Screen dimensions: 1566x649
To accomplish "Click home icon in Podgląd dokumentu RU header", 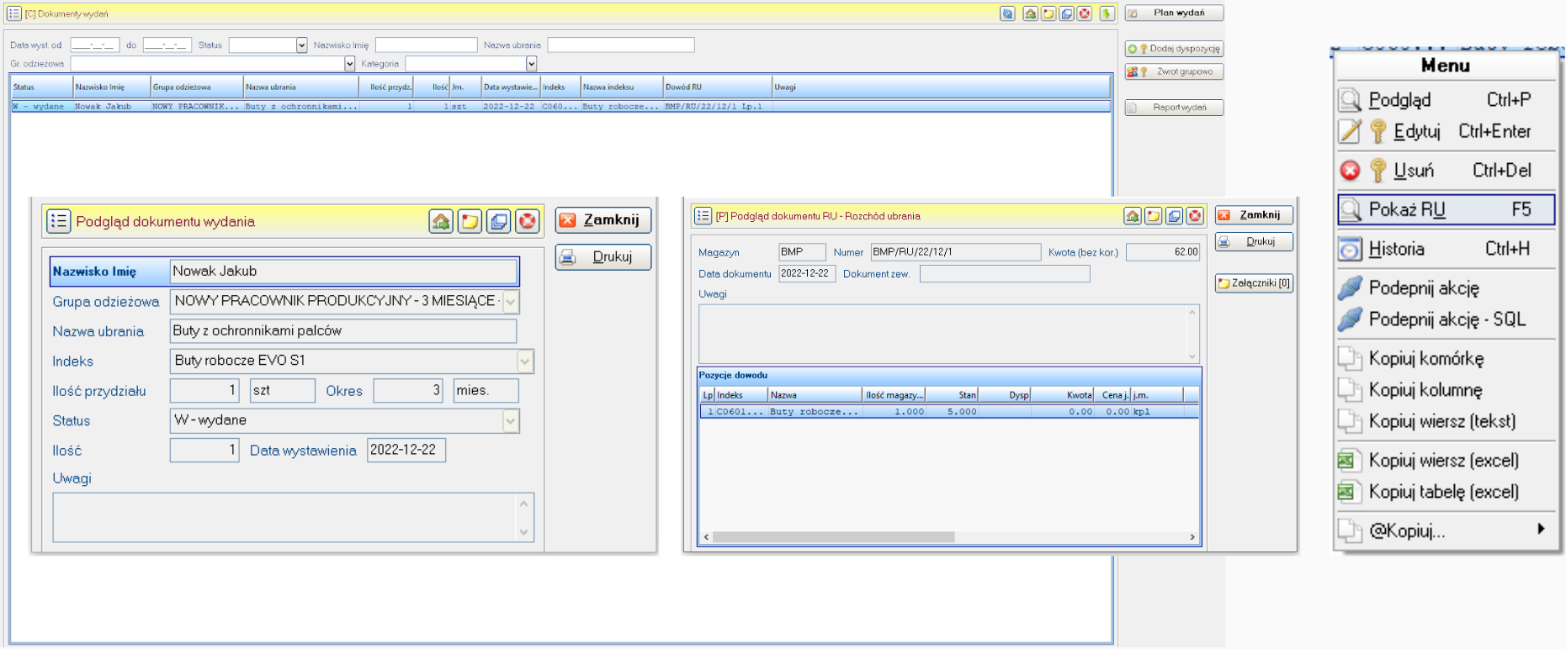I will click(1133, 216).
